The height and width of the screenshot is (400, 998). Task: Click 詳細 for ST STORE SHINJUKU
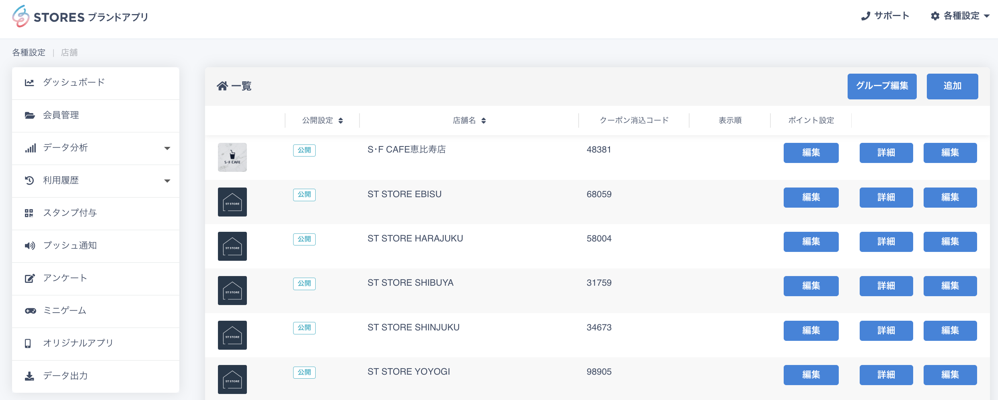point(886,331)
